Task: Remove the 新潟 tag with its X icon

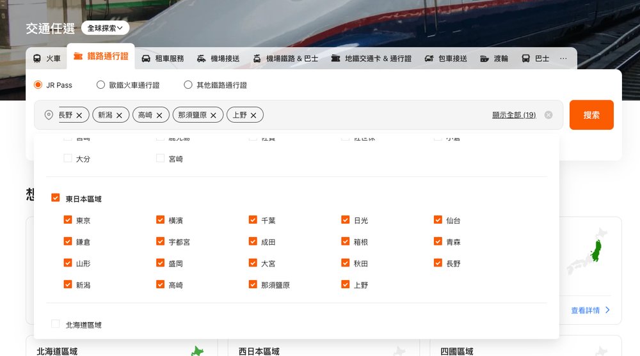Action: click(118, 116)
